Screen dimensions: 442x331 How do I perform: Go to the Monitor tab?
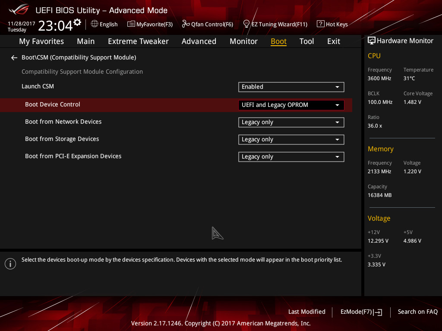(x=243, y=41)
